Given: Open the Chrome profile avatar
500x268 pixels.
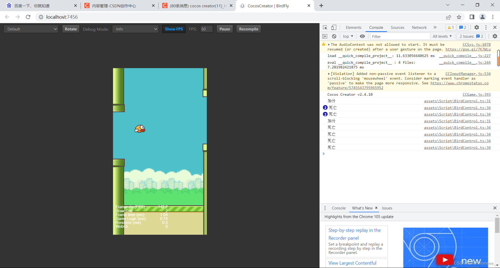Looking at the screenshot, I should [482, 17].
